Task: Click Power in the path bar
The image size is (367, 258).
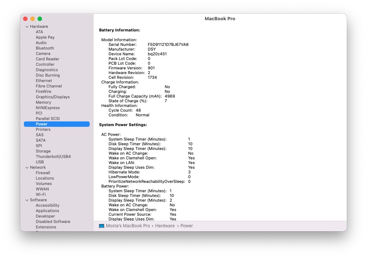Action: [187, 226]
